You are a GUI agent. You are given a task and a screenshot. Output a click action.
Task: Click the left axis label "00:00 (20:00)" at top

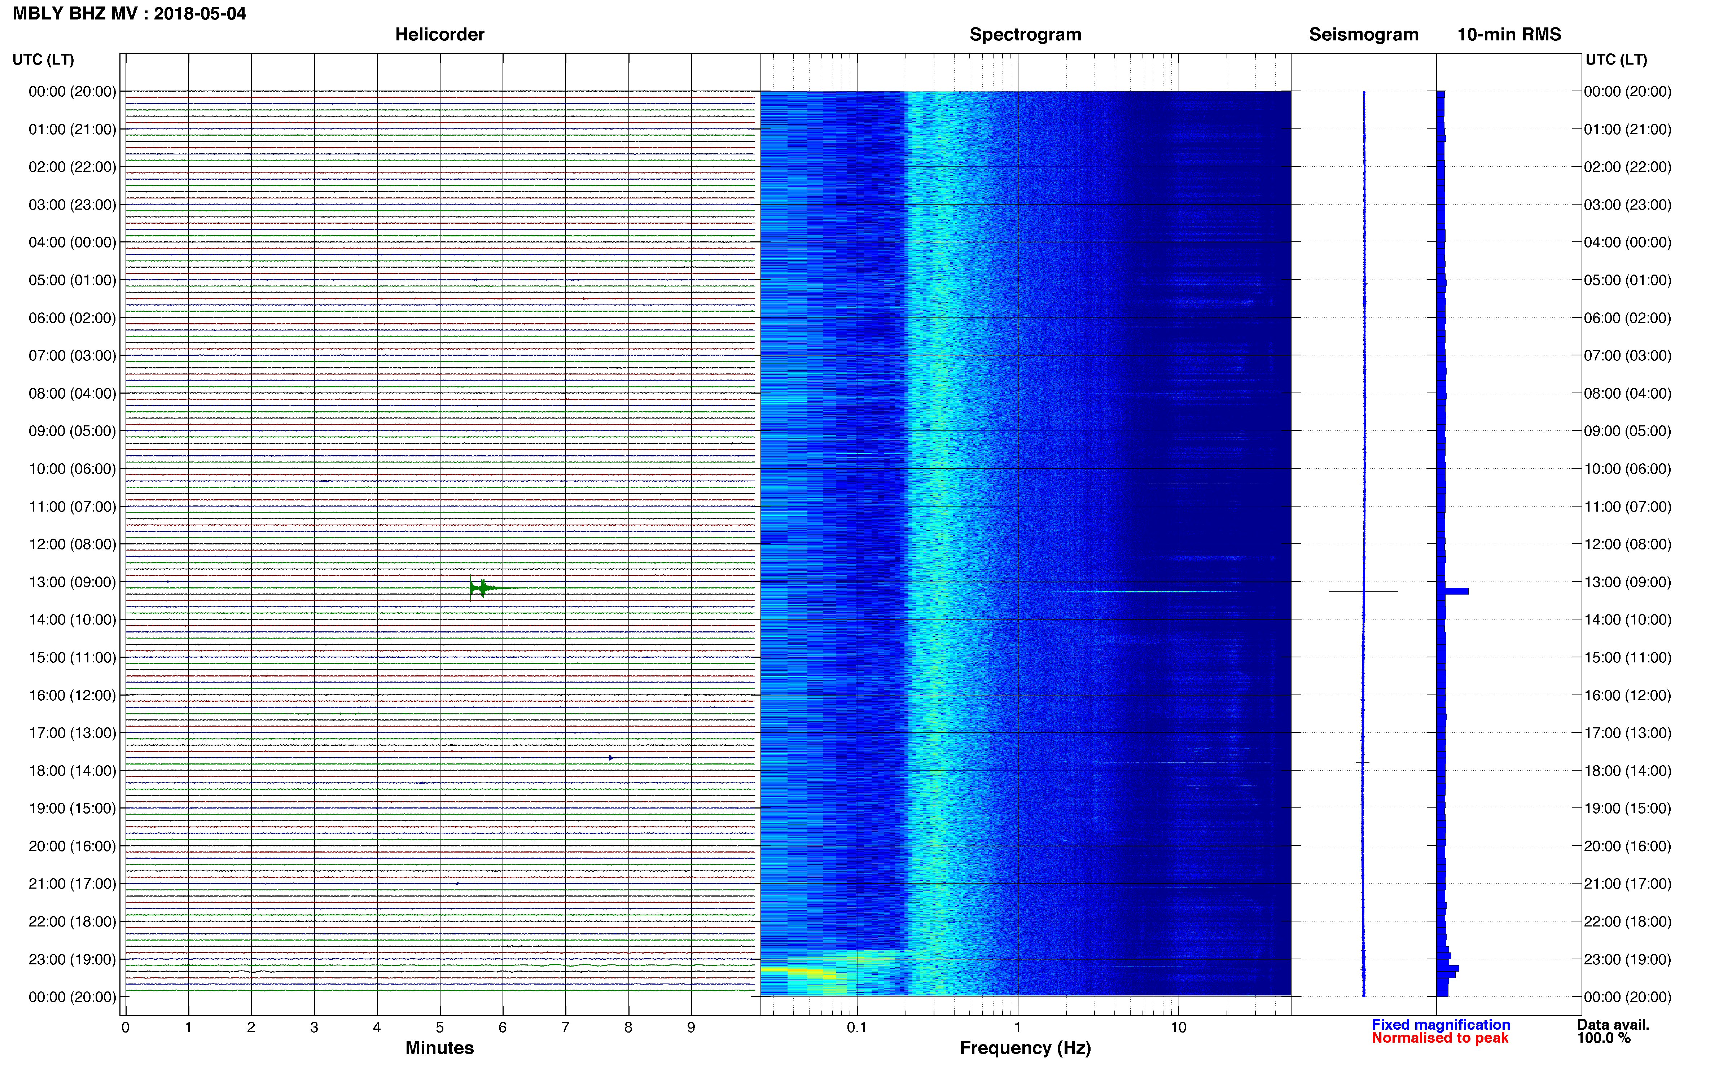(x=72, y=91)
